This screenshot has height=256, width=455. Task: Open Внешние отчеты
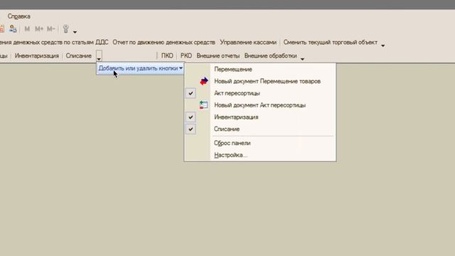pyautogui.click(x=218, y=55)
